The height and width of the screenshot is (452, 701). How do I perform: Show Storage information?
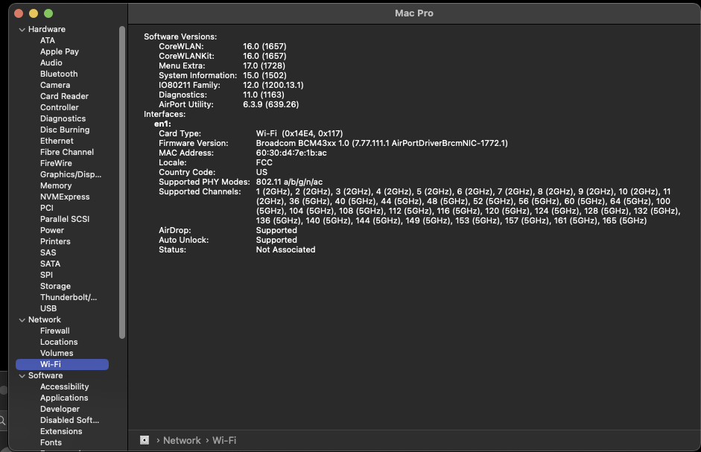55,286
